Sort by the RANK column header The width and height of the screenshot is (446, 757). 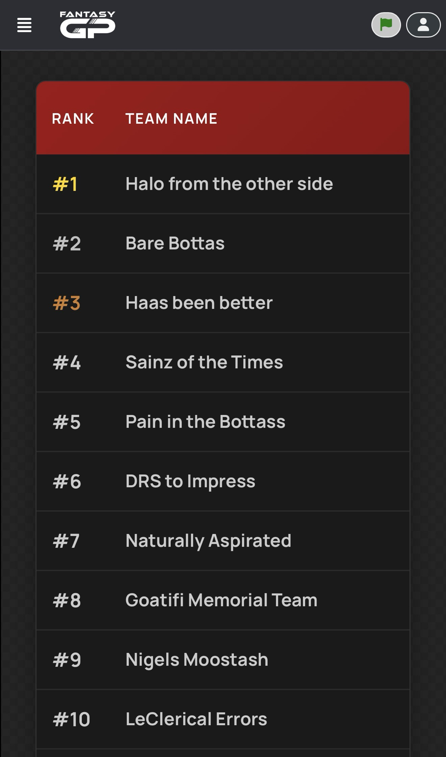(73, 119)
